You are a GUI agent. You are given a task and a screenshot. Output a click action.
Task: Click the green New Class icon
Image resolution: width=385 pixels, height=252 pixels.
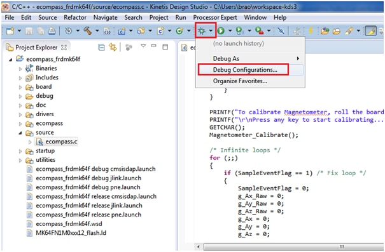click(179, 31)
